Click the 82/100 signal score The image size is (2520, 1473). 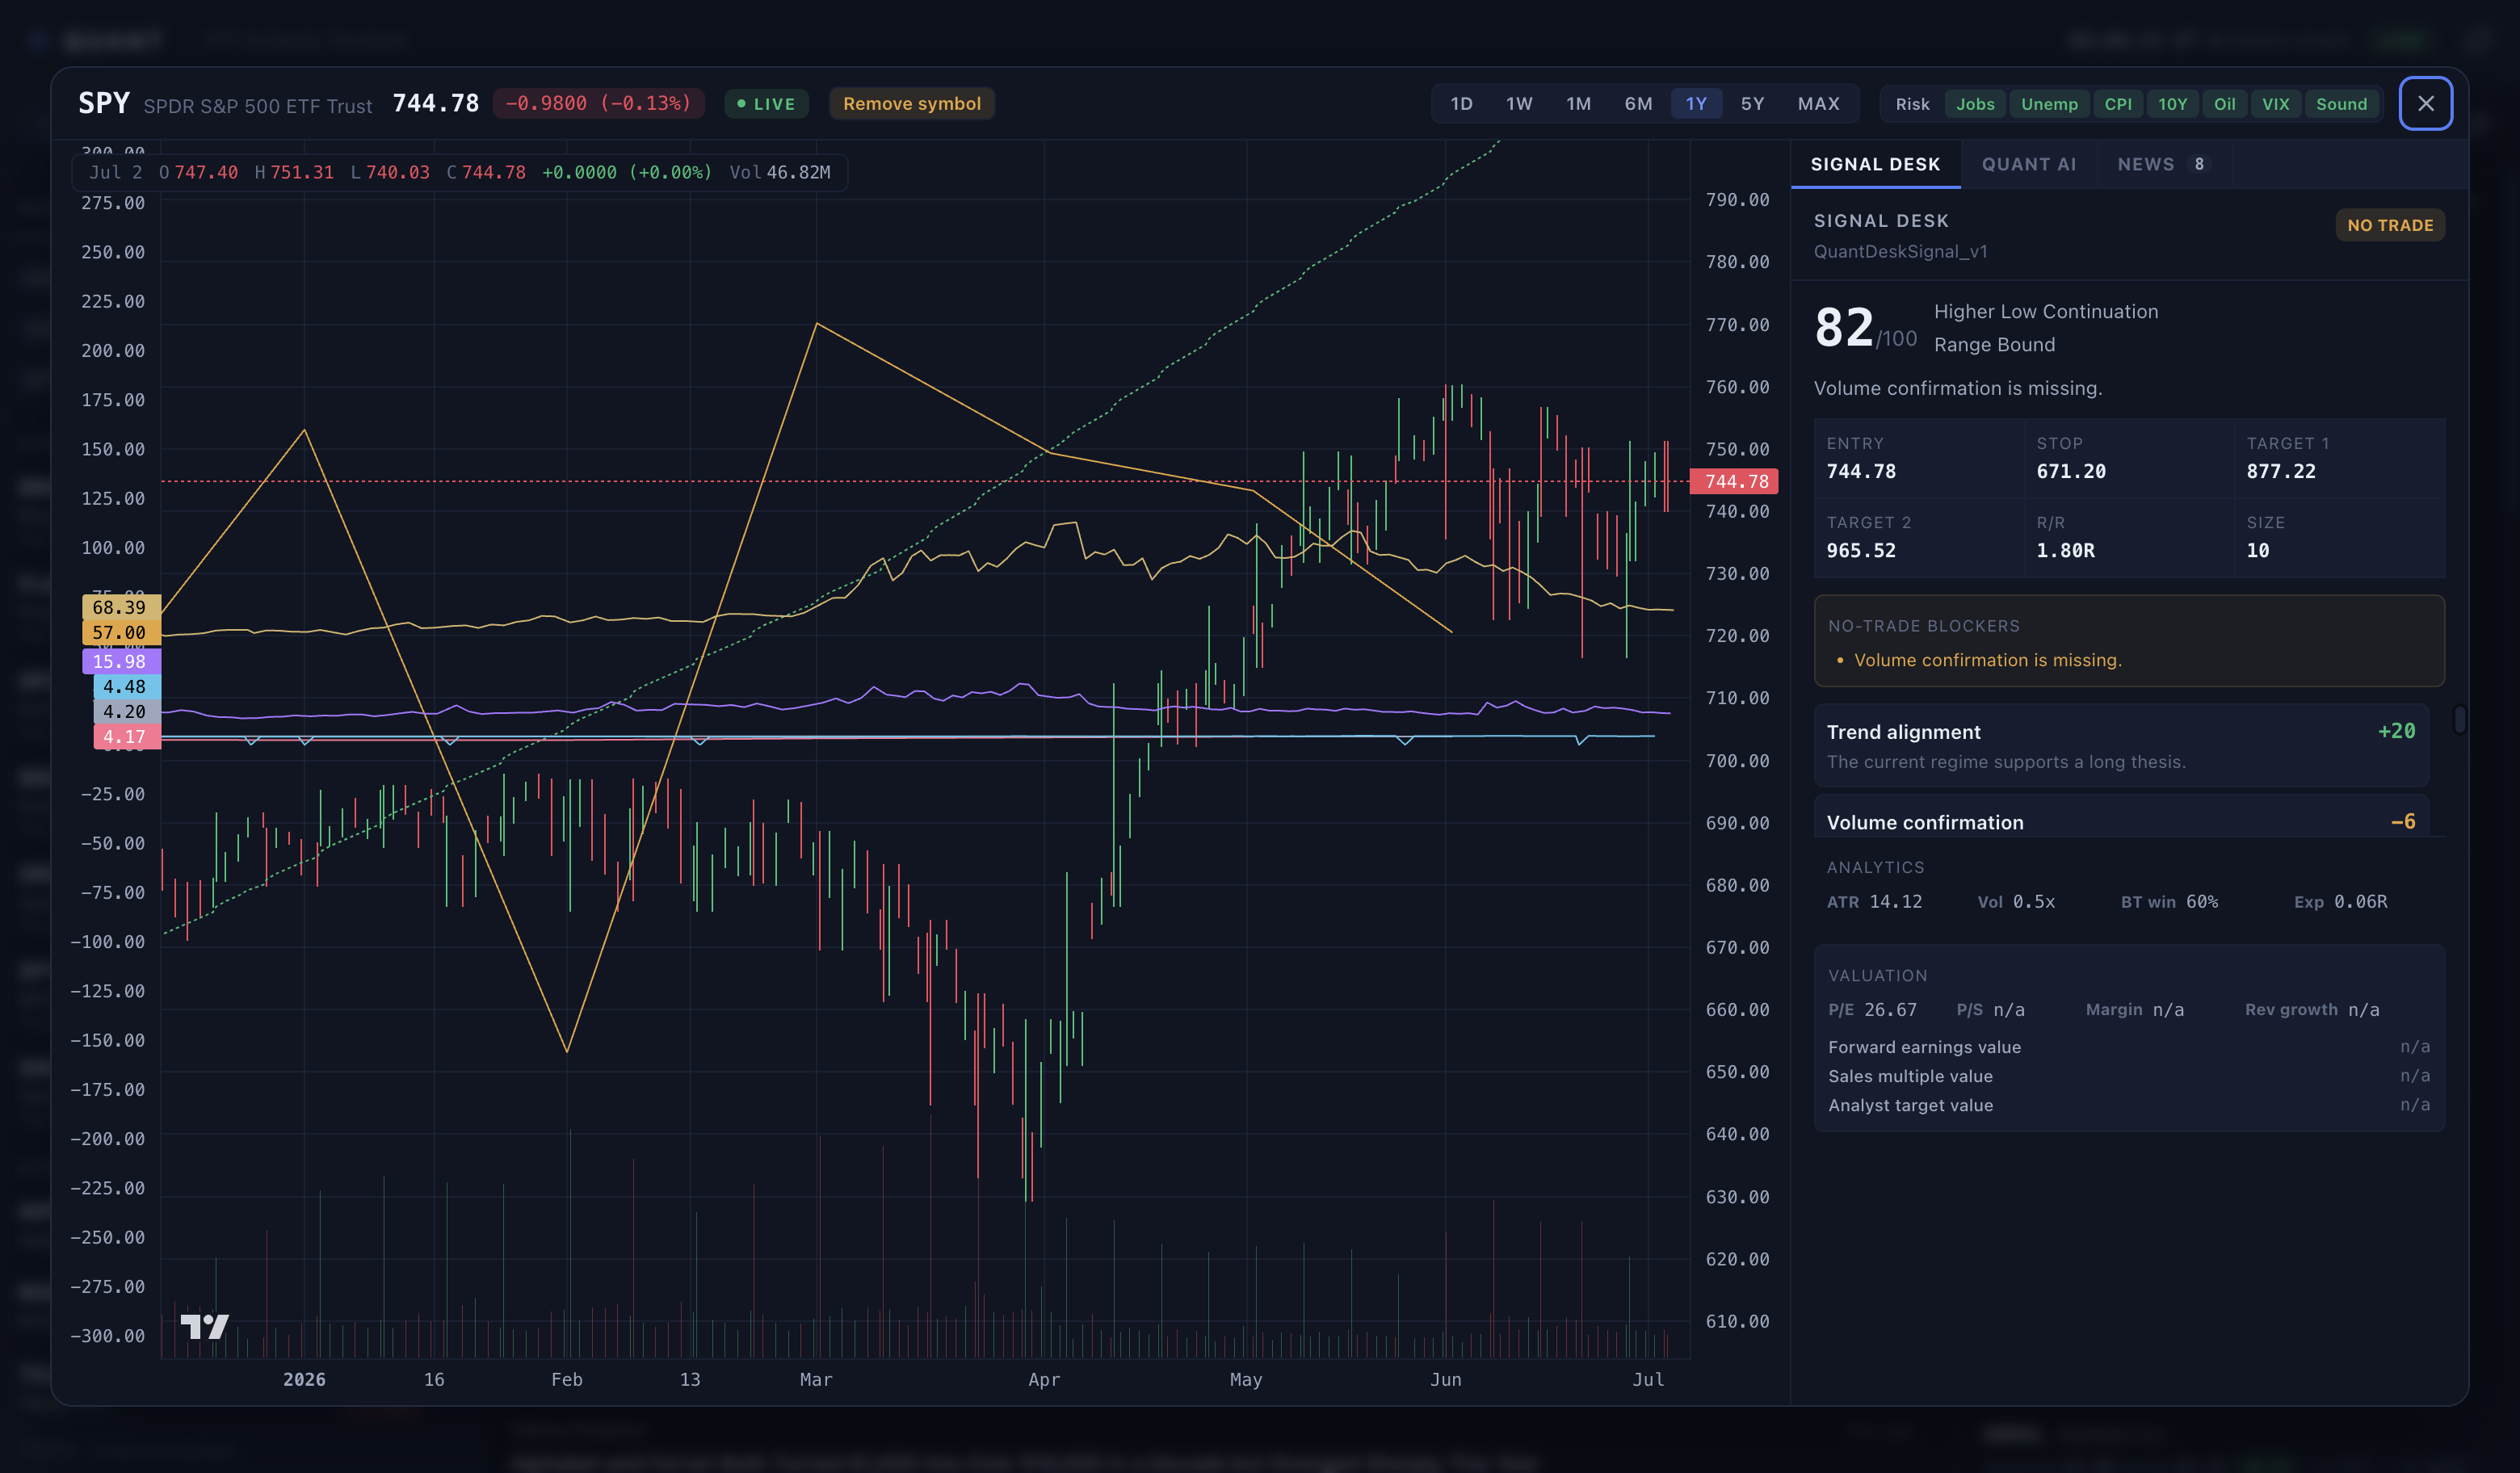[x=1865, y=328]
